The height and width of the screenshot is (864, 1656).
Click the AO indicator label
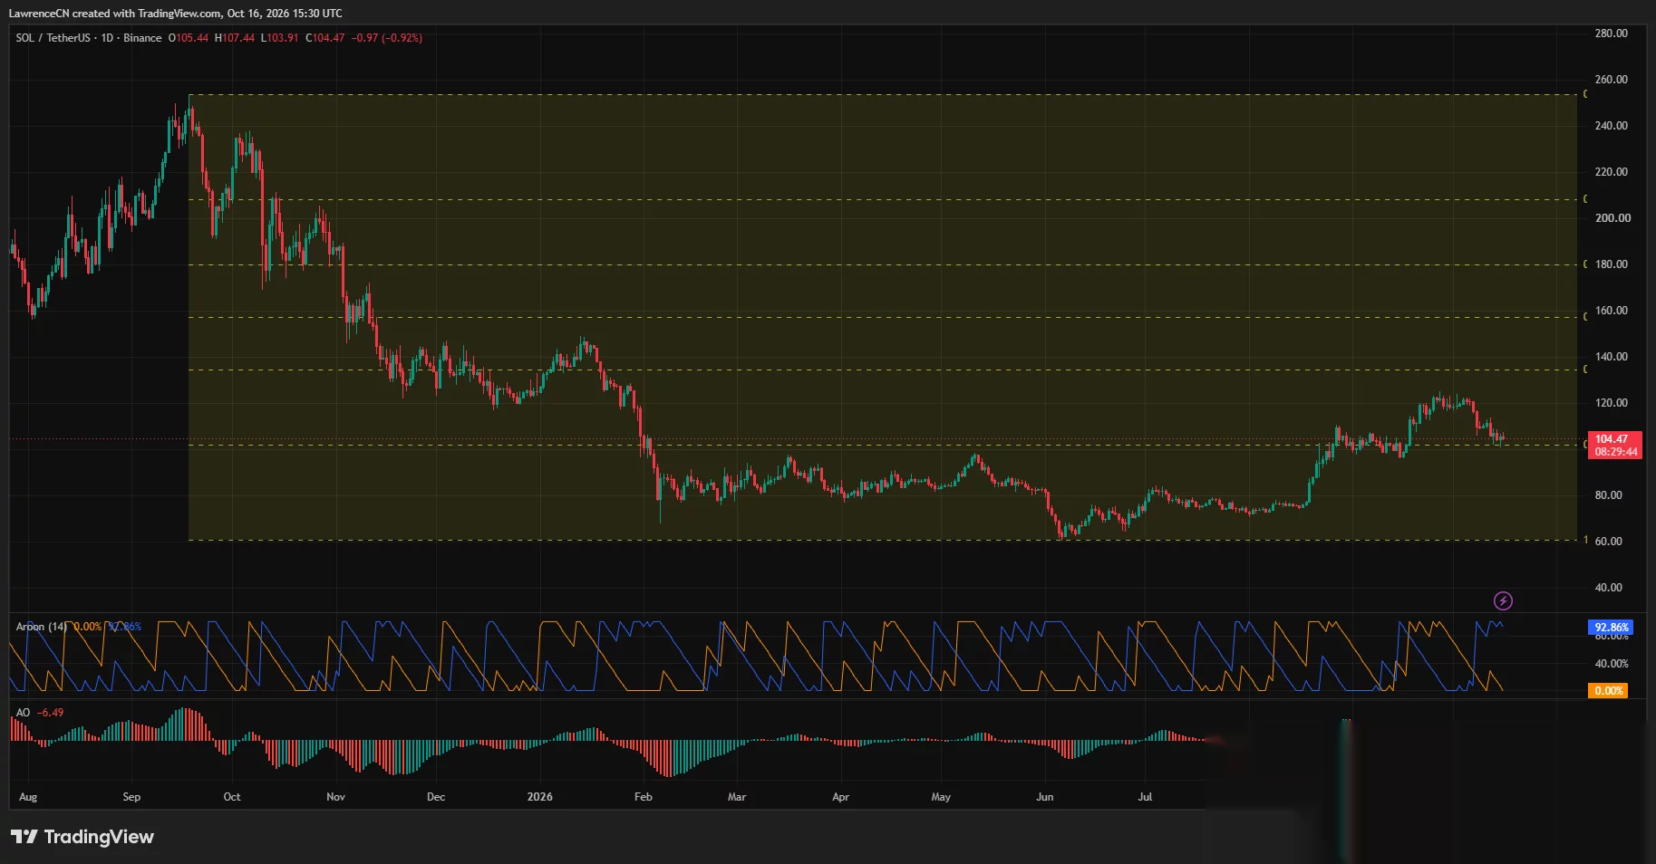pos(23,713)
